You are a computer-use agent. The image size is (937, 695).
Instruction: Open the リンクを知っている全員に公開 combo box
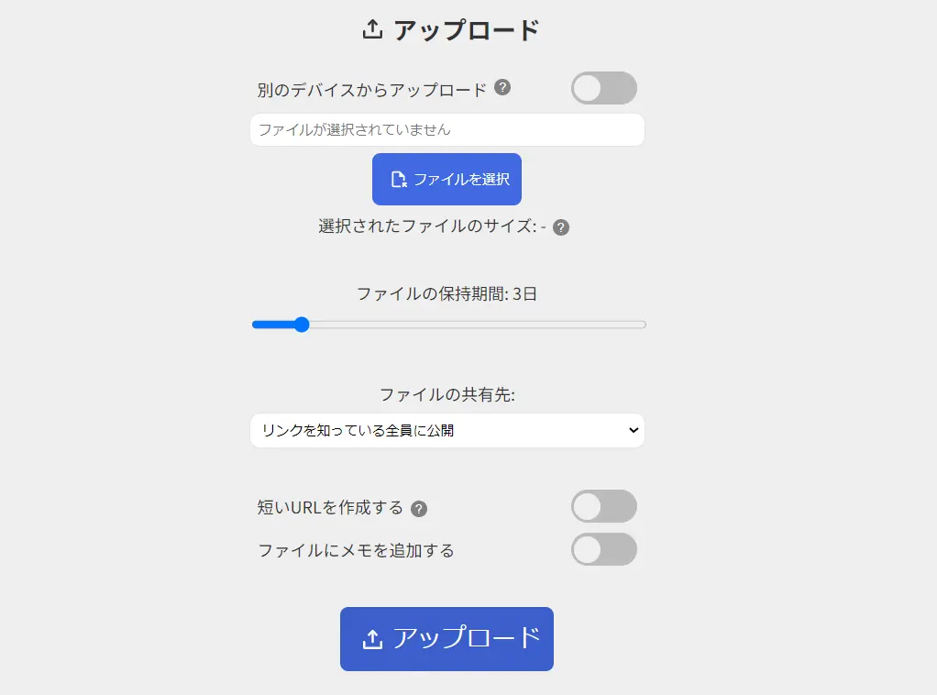tap(446, 430)
